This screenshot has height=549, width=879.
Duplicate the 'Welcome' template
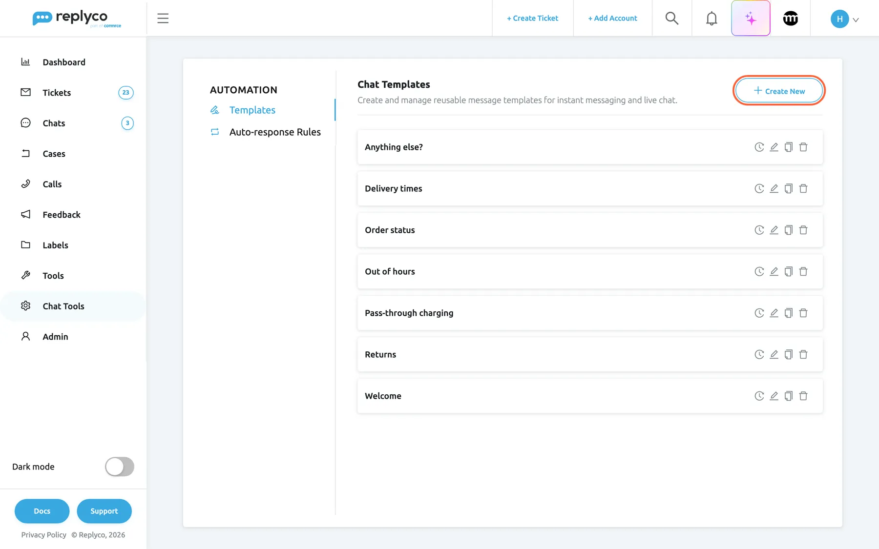coord(789,396)
